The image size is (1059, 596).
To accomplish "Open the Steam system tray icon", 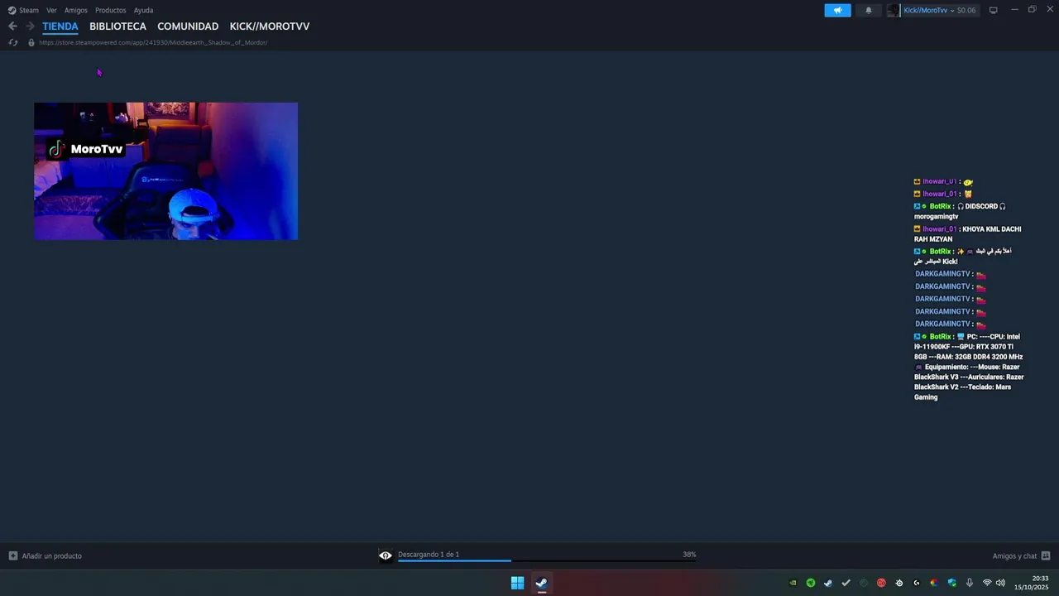I will 828,583.
